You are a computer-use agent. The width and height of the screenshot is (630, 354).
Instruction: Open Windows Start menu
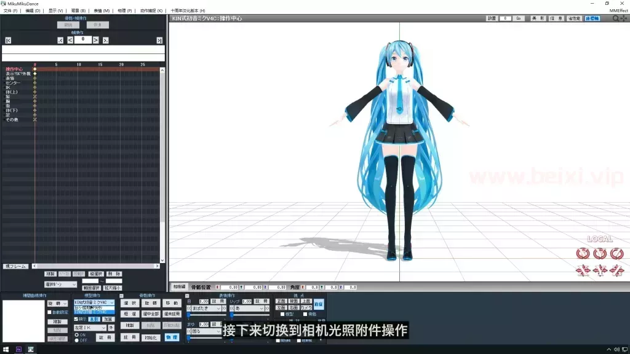[6, 350]
